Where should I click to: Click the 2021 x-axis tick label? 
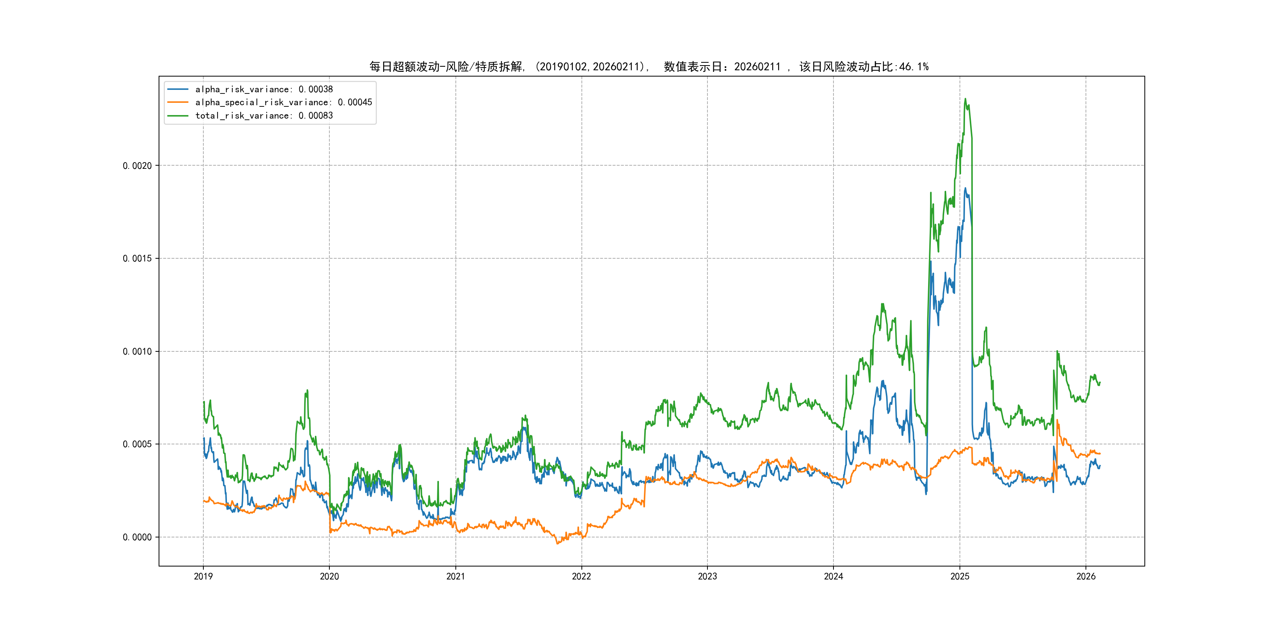click(x=455, y=576)
